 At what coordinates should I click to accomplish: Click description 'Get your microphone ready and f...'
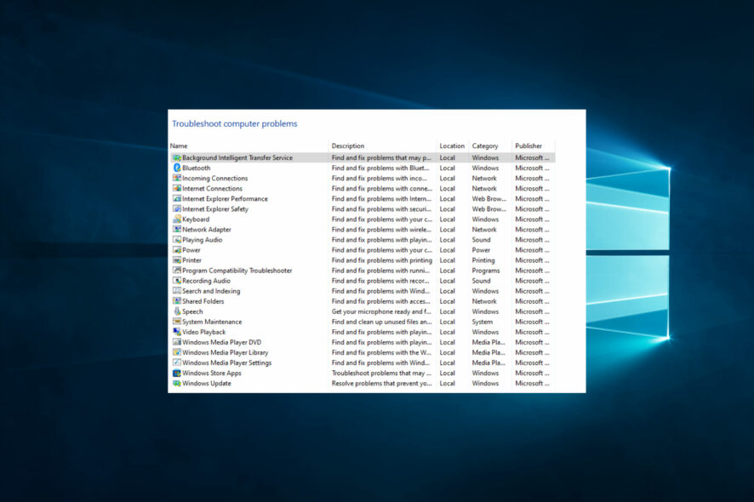tap(381, 311)
